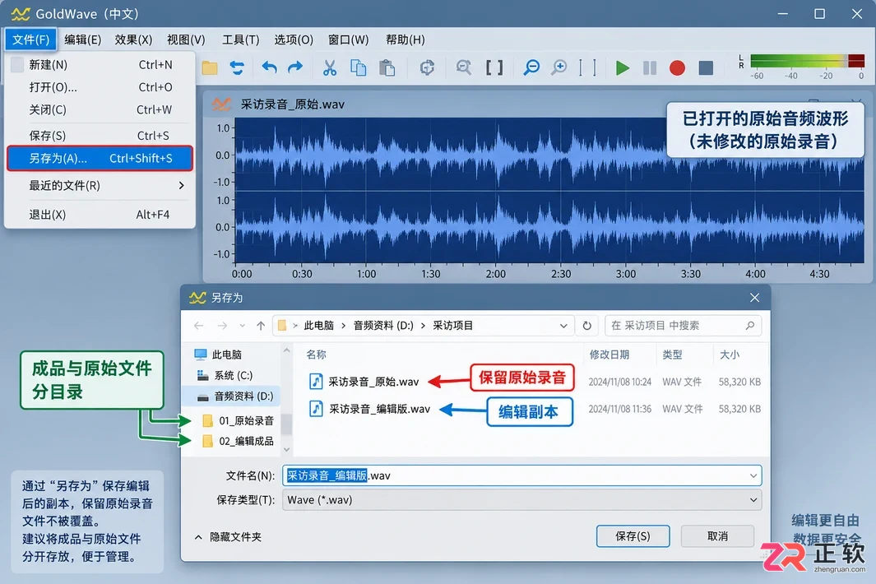
Task: Sort files by 修改日期 column
Action: click(609, 355)
